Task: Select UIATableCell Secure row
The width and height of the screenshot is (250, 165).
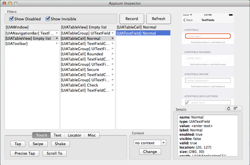Action: coord(87,70)
